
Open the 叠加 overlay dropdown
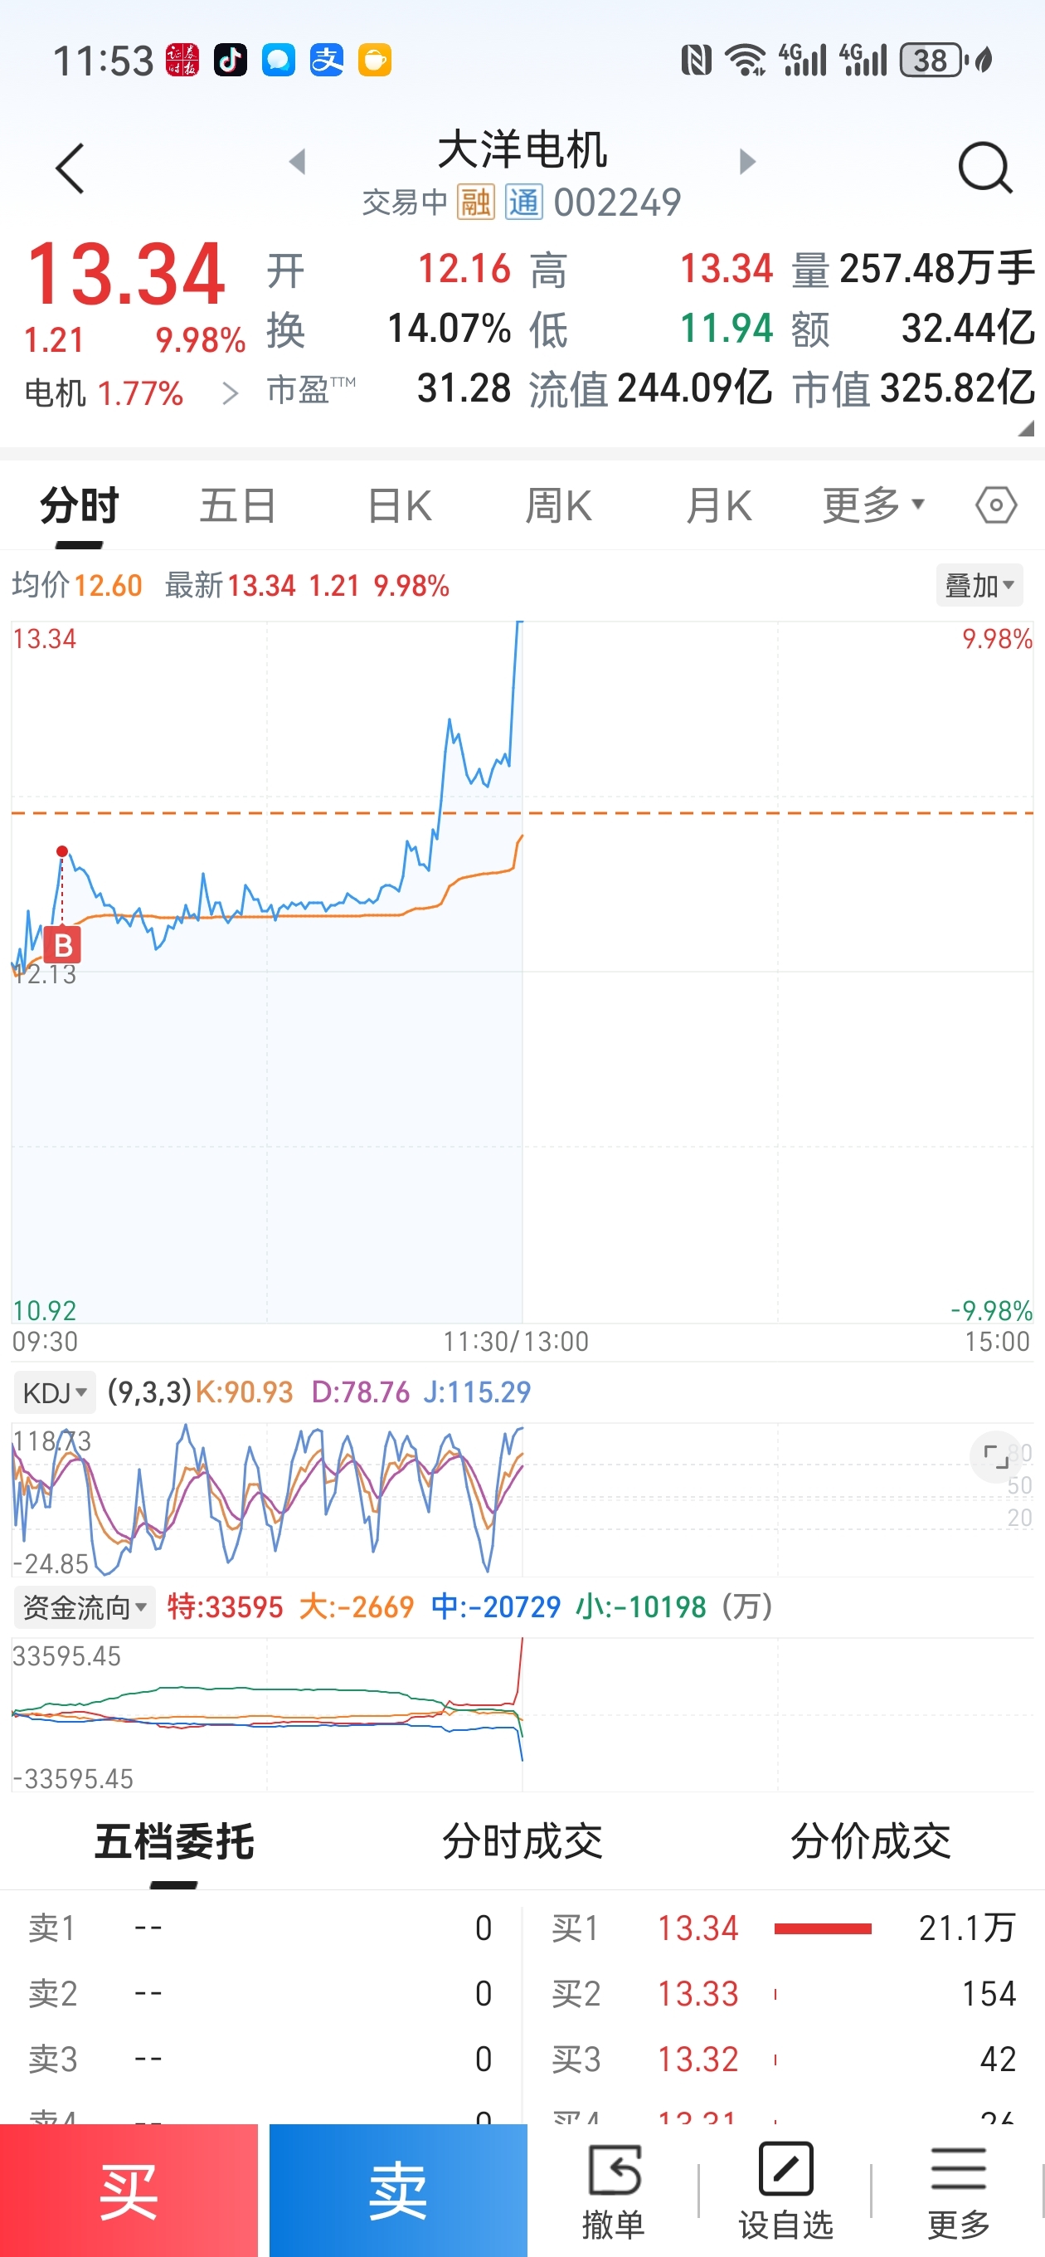click(979, 585)
